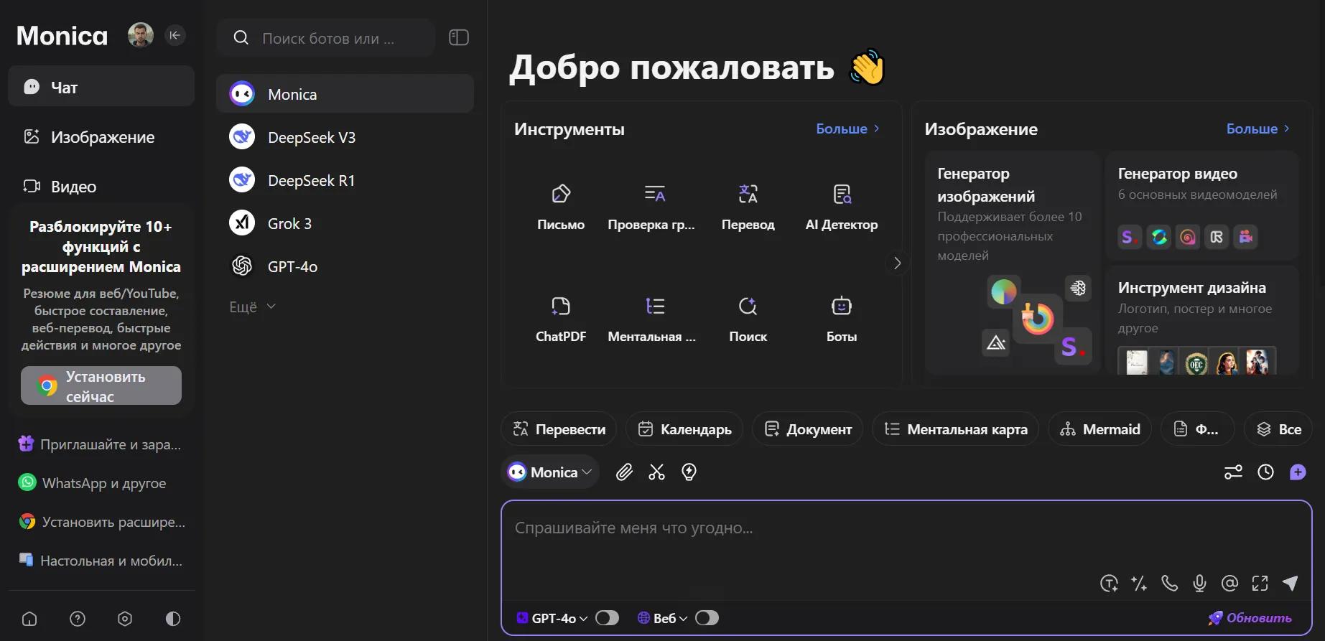This screenshot has width=1325, height=641.
Task: Click the Все quick actions button
Action: 1279,429
